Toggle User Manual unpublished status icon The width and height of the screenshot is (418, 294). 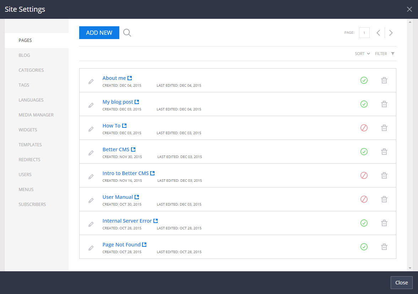(x=364, y=199)
